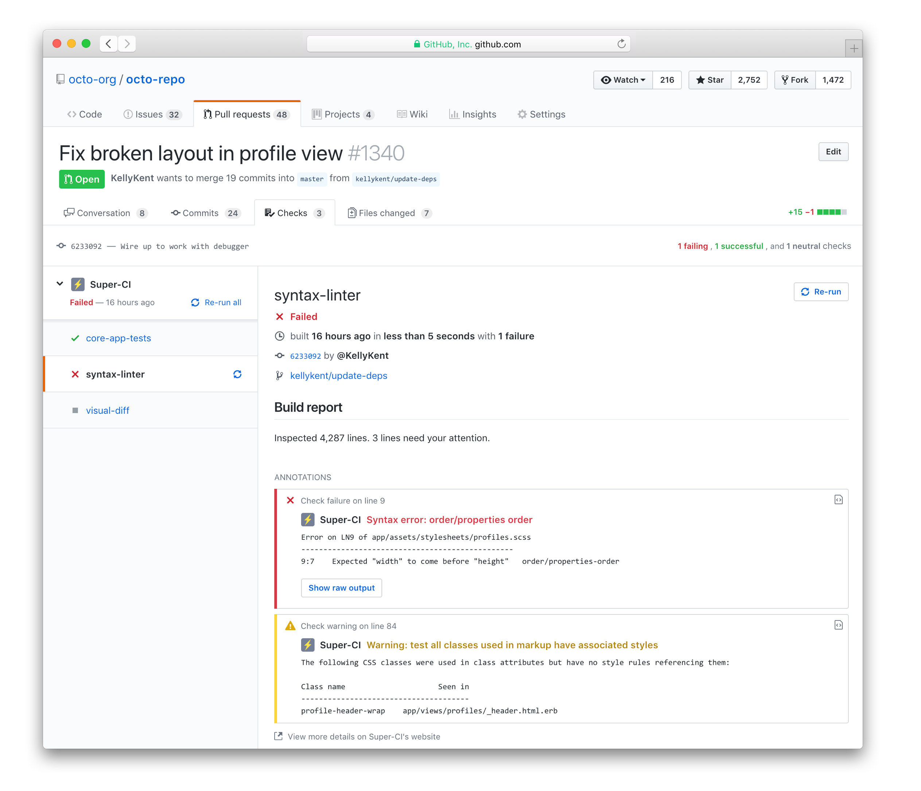Show raw output for line 9 failure
The height and width of the screenshot is (791, 921).
click(341, 588)
